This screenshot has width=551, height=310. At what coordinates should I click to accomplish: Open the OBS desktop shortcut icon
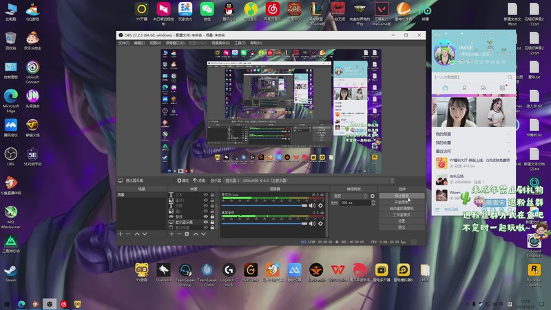tap(10, 156)
